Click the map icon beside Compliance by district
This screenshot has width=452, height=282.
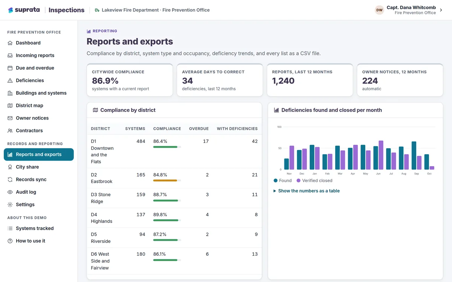(x=95, y=110)
